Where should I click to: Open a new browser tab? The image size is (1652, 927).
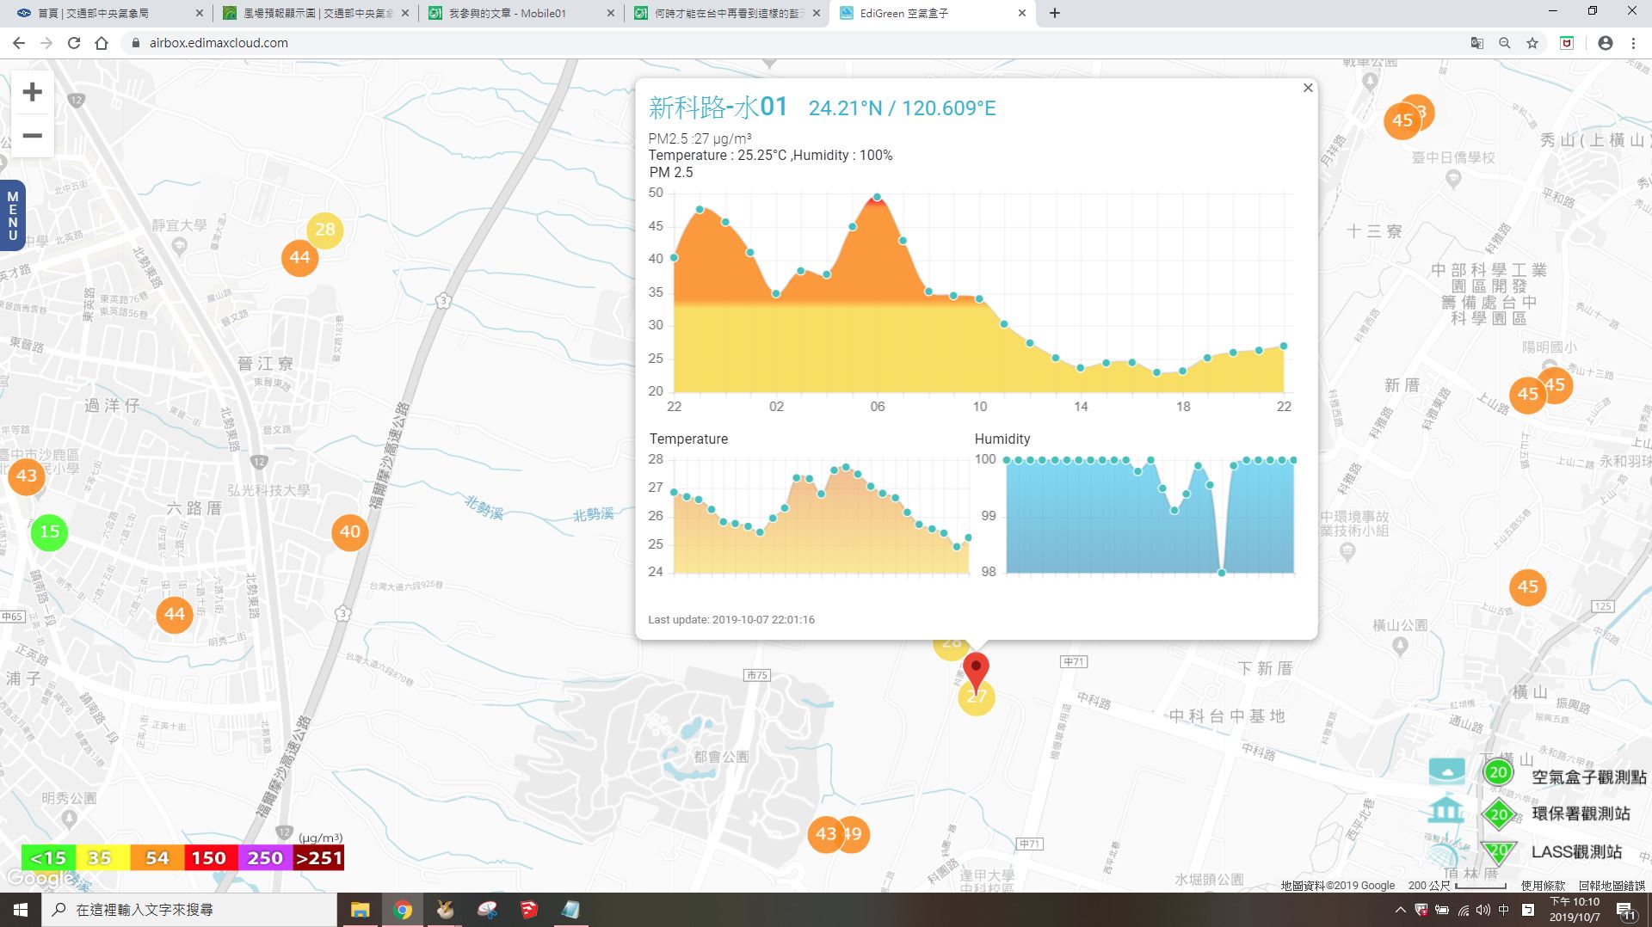(x=1055, y=13)
